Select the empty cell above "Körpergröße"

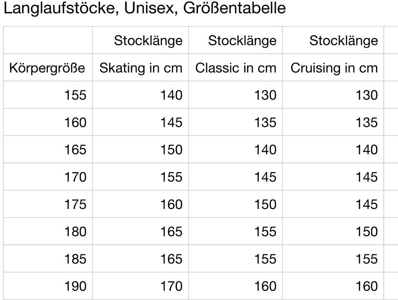(x=48, y=41)
